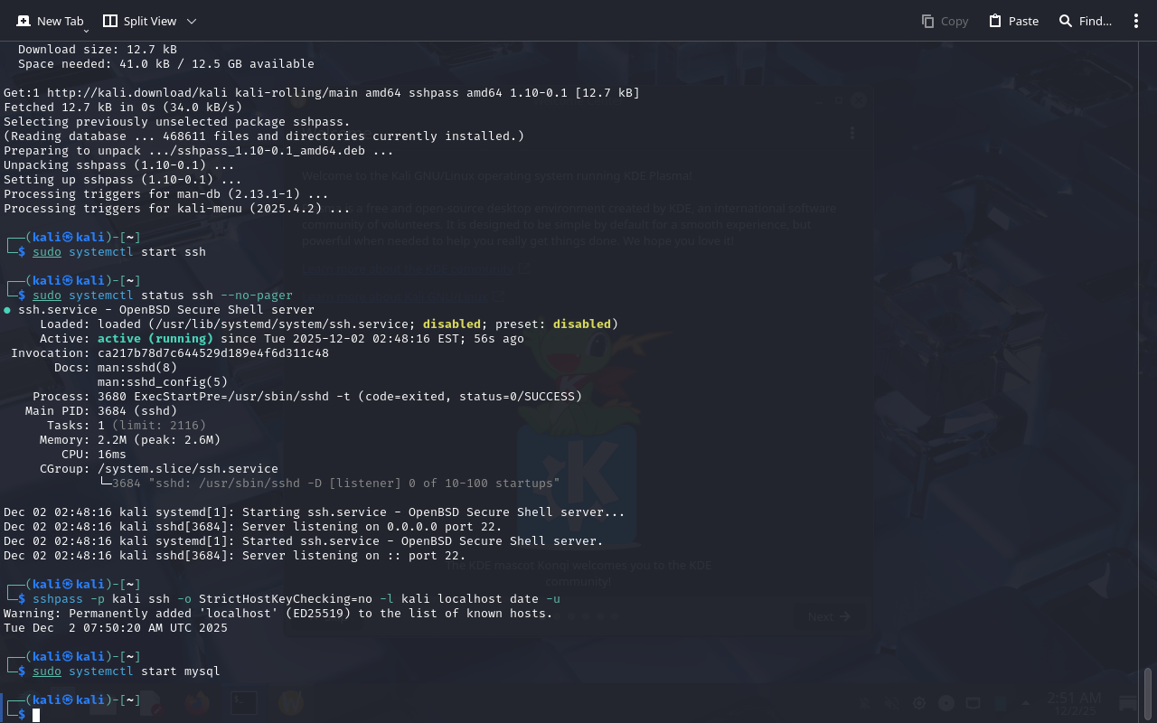Click the 'sudo systemctl start ssh' command
This screenshot has width=1157, height=723.
click(119, 252)
